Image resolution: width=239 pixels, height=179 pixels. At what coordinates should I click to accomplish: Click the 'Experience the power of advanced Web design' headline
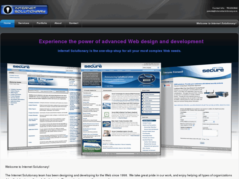(x=121, y=42)
